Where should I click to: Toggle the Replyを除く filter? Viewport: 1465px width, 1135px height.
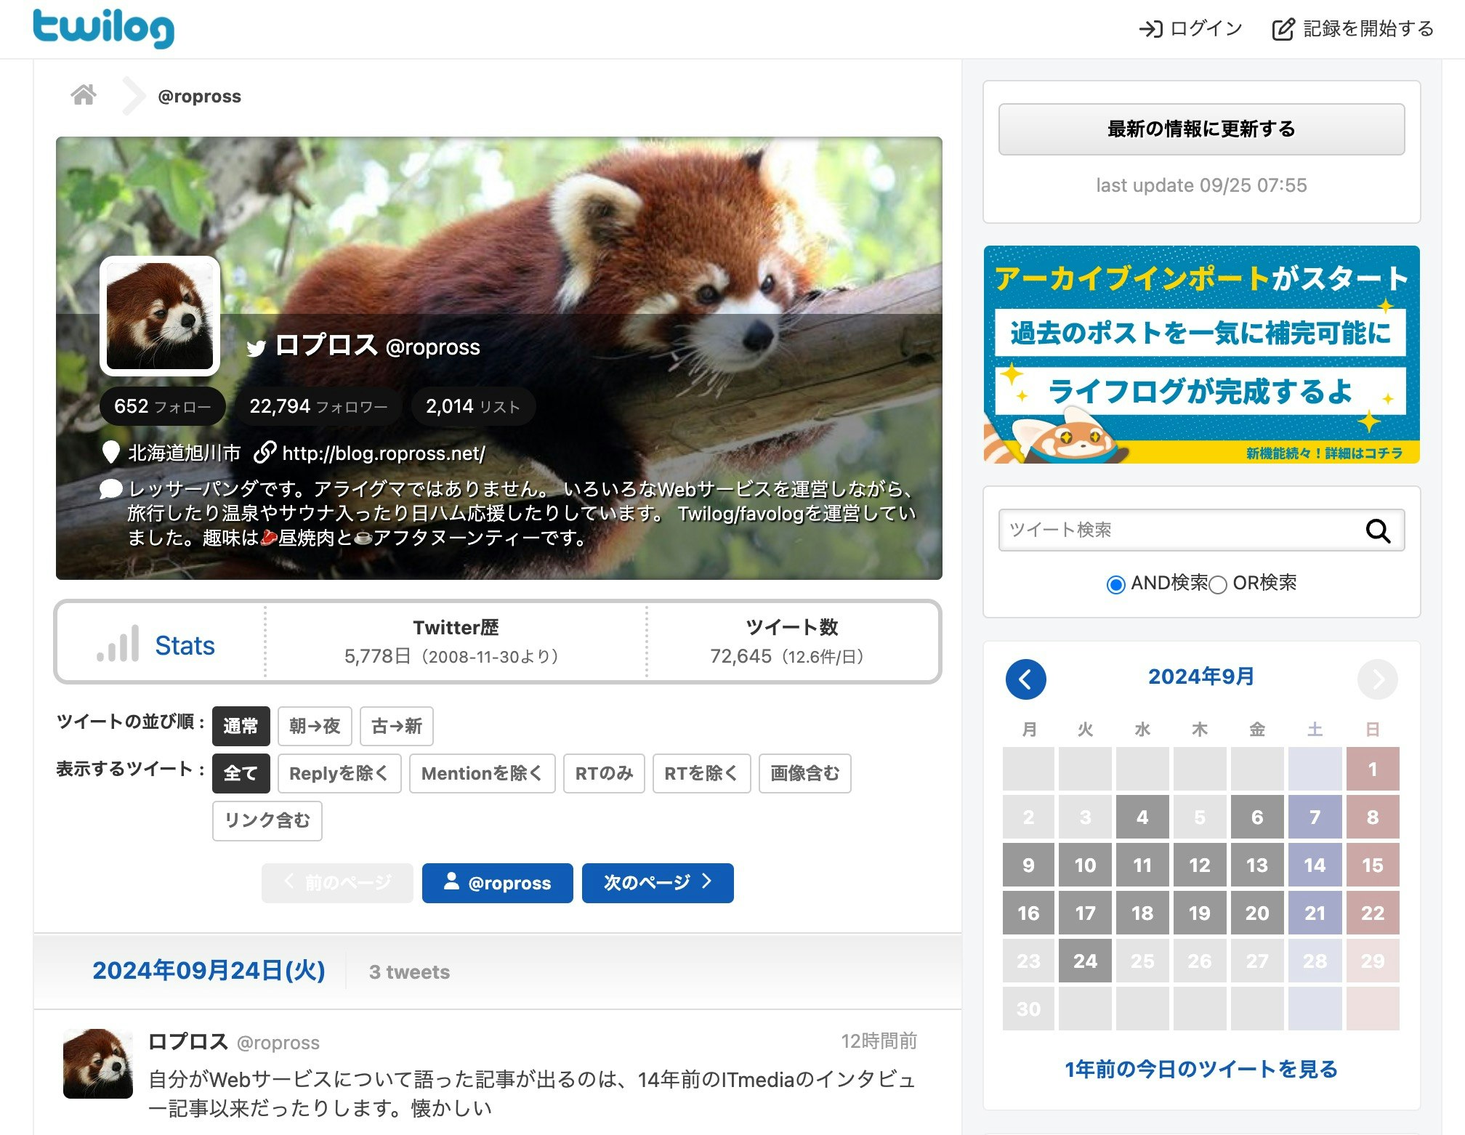339,773
